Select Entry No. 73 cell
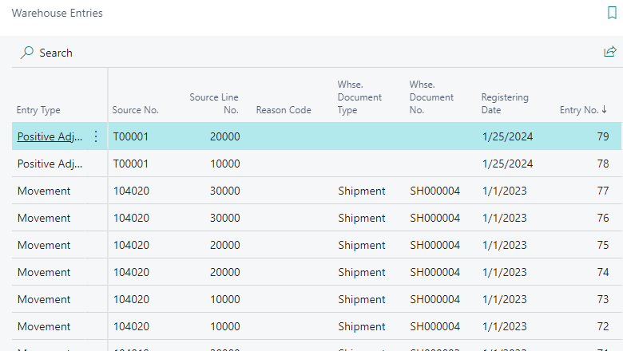623x351 pixels. 603,299
